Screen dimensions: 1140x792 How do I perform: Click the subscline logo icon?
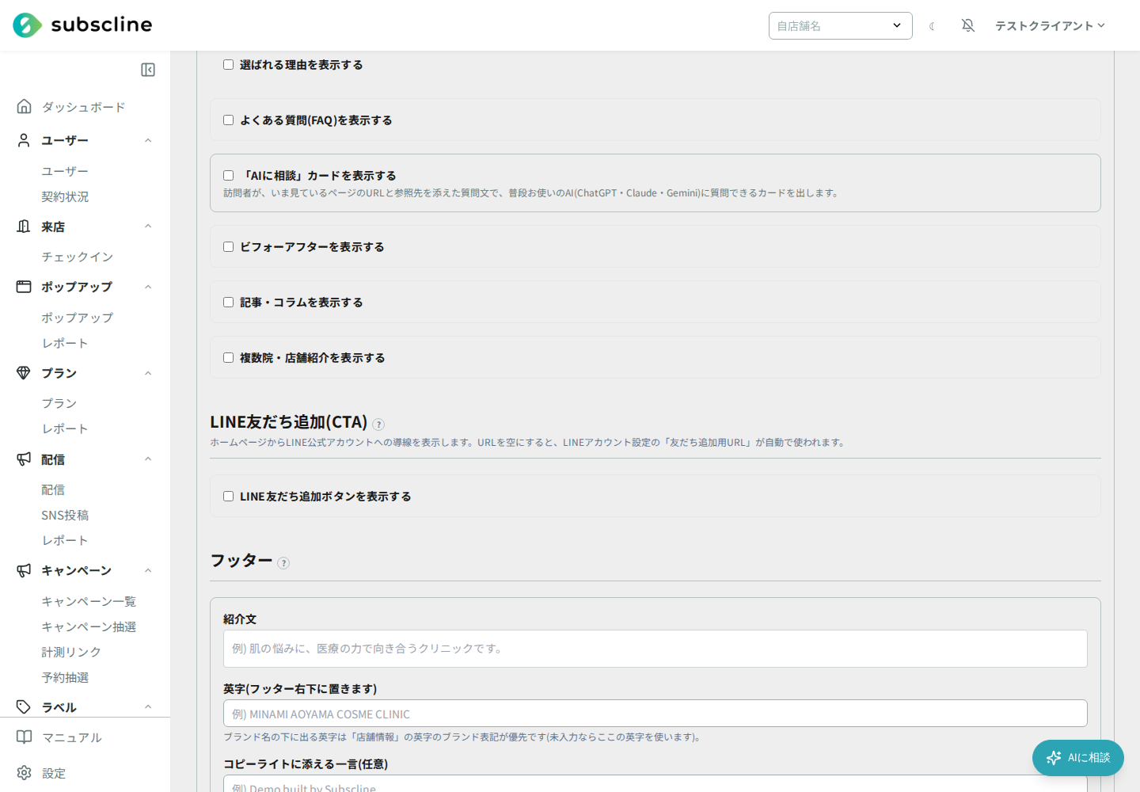click(27, 25)
